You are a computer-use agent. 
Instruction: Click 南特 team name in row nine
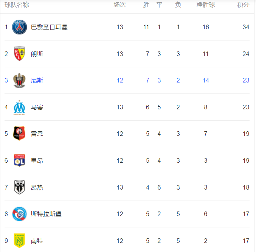click(x=37, y=241)
